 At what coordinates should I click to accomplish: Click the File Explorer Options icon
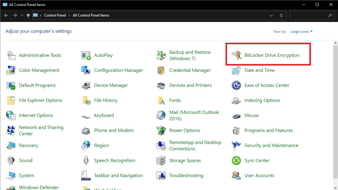(x=11, y=100)
